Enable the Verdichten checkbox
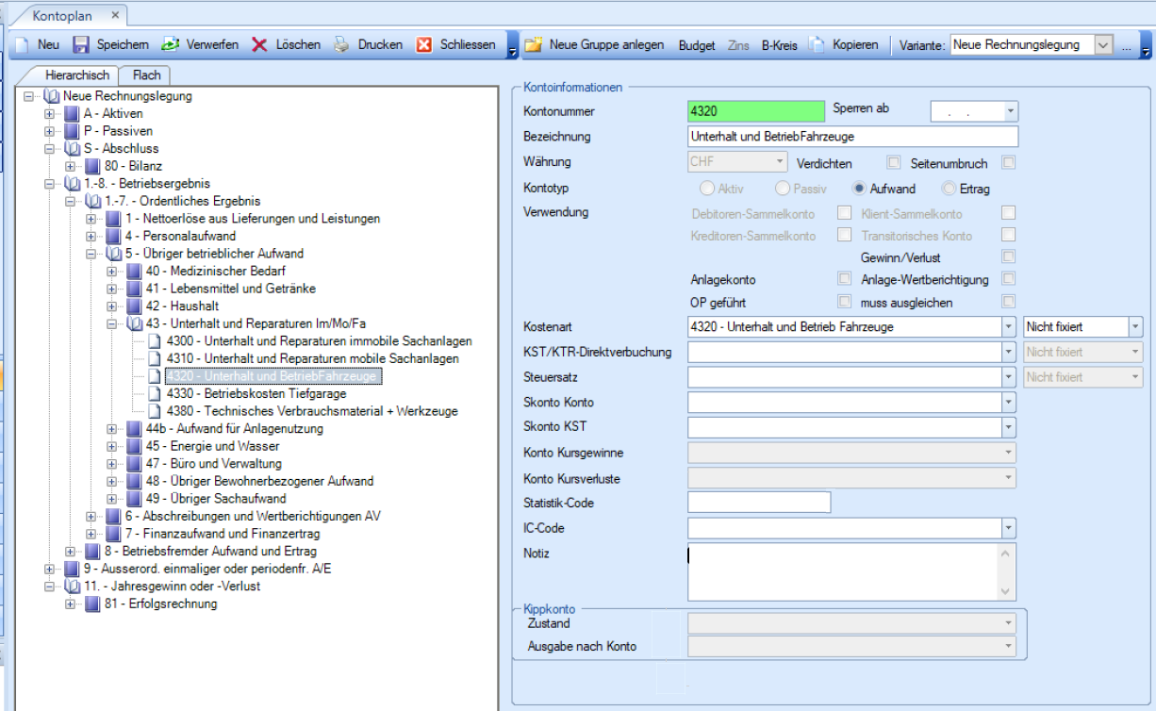The image size is (1156, 711). click(894, 162)
